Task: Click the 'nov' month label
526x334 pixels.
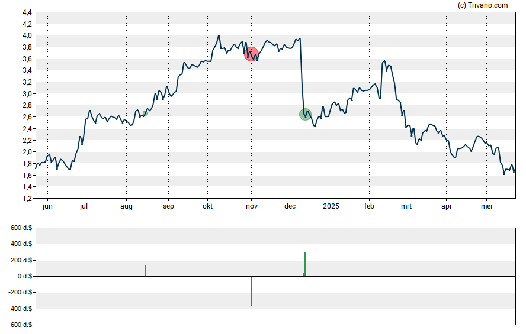Action: click(x=252, y=206)
